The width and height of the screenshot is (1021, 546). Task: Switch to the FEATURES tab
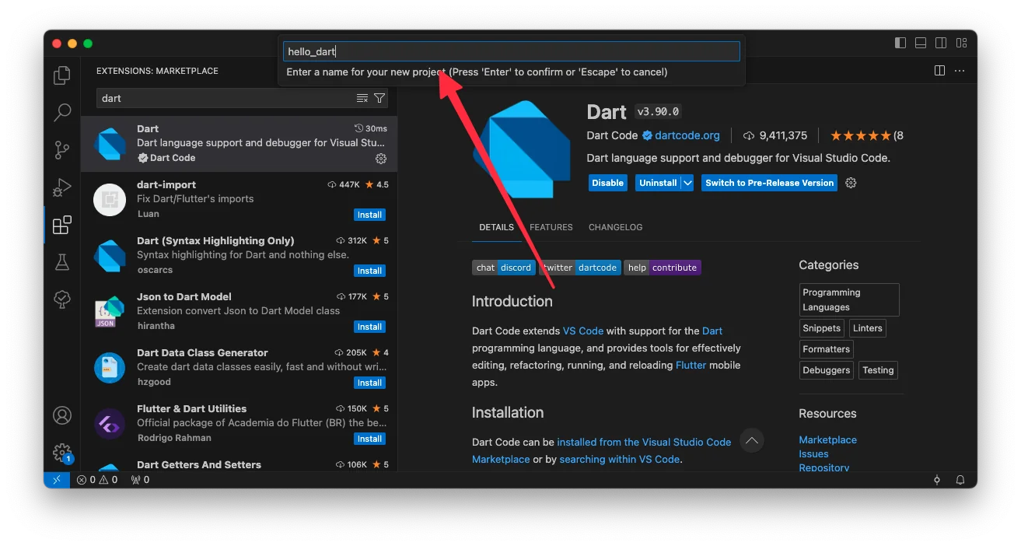point(551,227)
